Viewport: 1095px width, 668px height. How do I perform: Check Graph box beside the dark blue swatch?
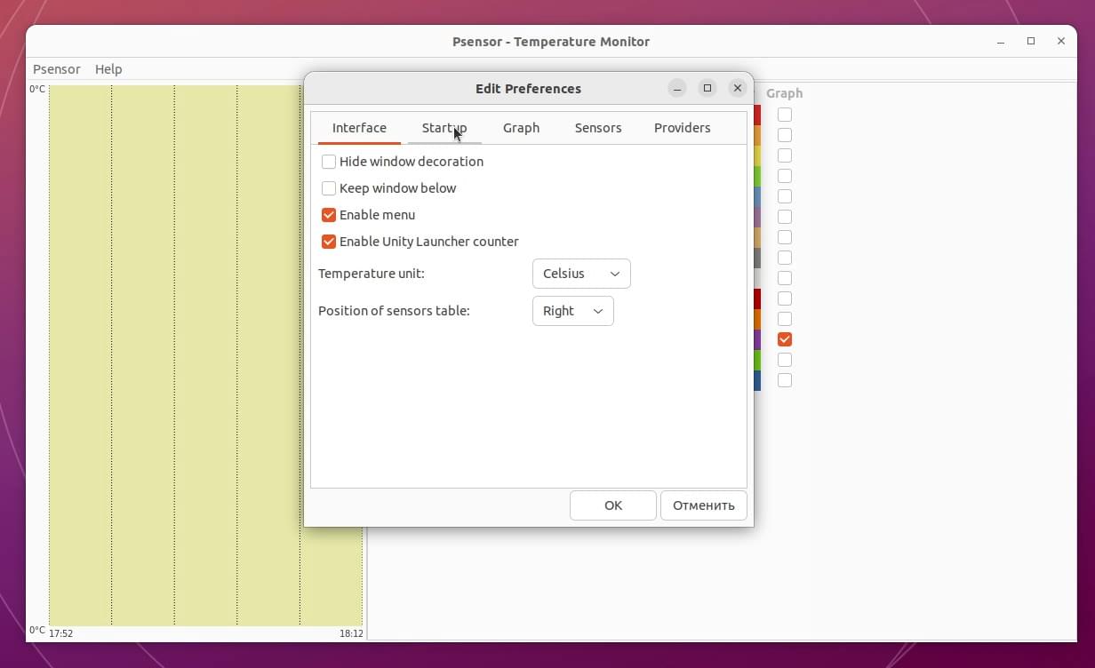(785, 380)
